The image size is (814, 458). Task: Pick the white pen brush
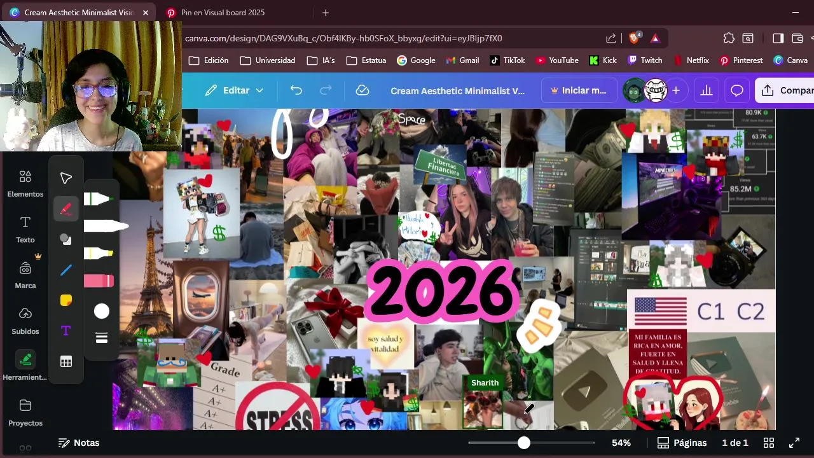click(x=106, y=226)
